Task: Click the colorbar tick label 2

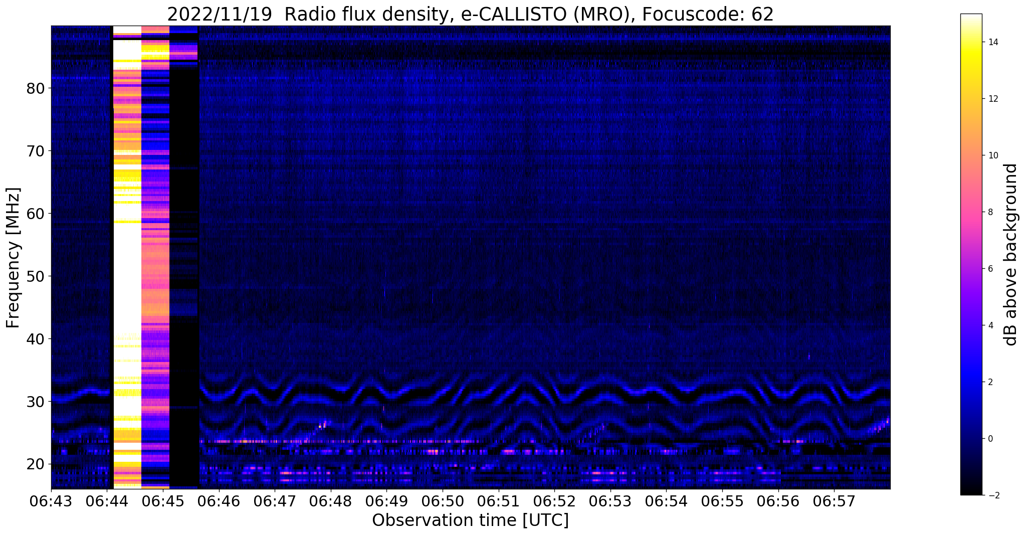Action: click(x=989, y=382)
